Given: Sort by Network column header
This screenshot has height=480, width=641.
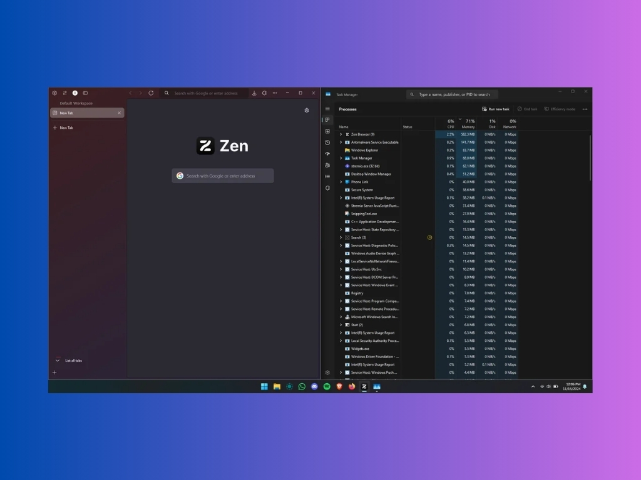Looking at the screenshot, I should (x=508, y=123).
